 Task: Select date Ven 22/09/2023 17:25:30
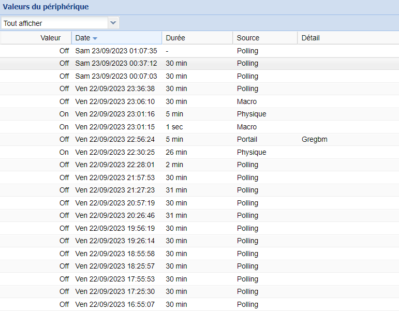click(115, 291)
